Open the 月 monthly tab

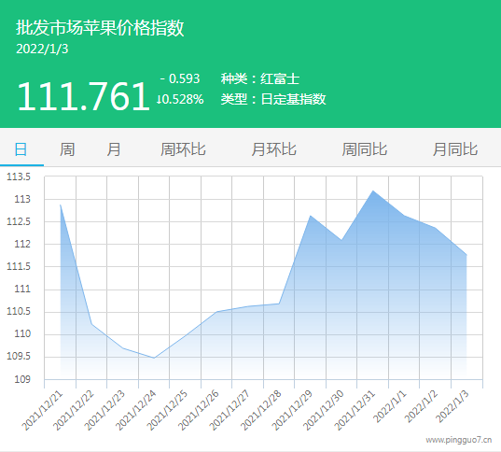click(114, 149)
